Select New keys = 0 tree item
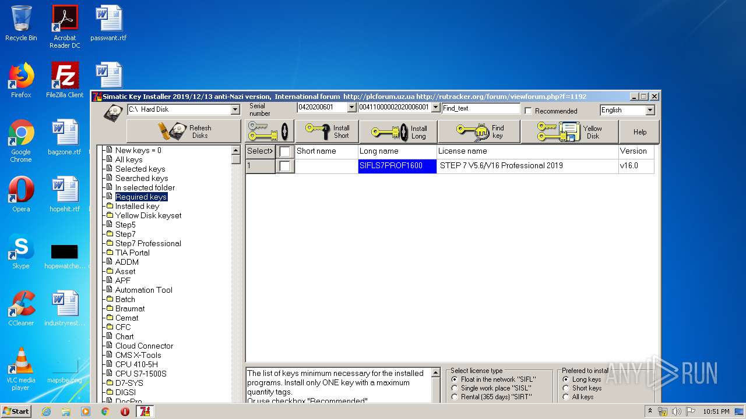This screenshot has width=746, height=419. tap(138, 150)
